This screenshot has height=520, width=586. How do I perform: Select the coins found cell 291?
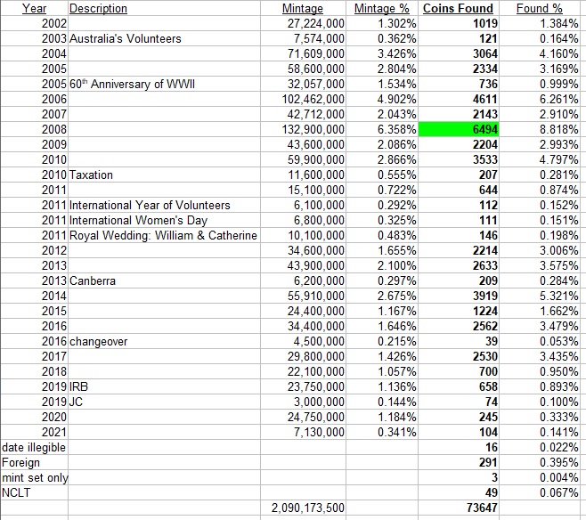pyautogui.click(x=458, y=462)
